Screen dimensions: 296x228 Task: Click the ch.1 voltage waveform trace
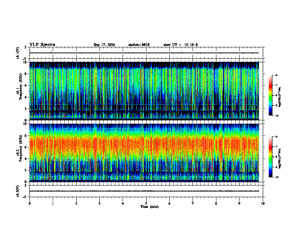pos(144,53)
